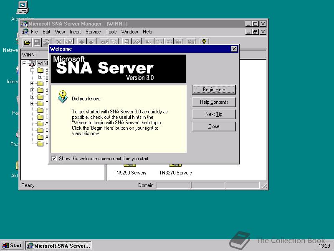Expand the plus node beside the F folder
This screenshot has height=251, width=334.
tap(33, 83)
